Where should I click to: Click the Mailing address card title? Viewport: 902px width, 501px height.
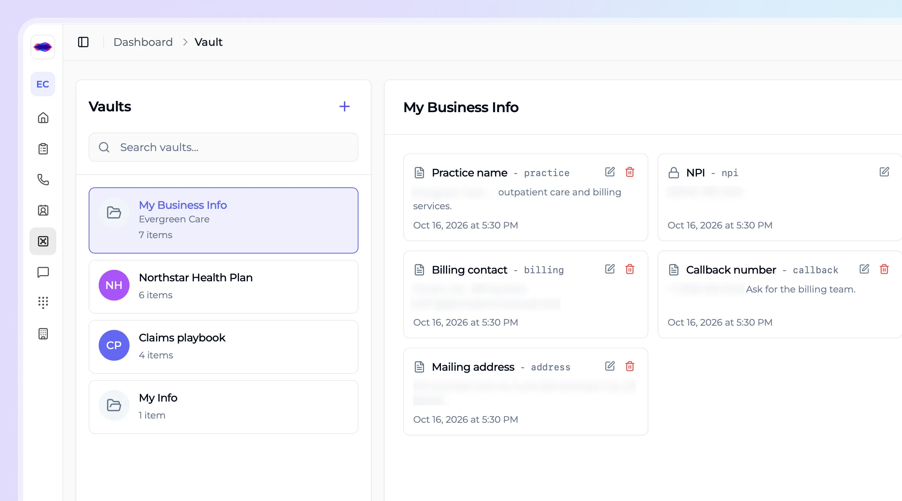point(473,367)
